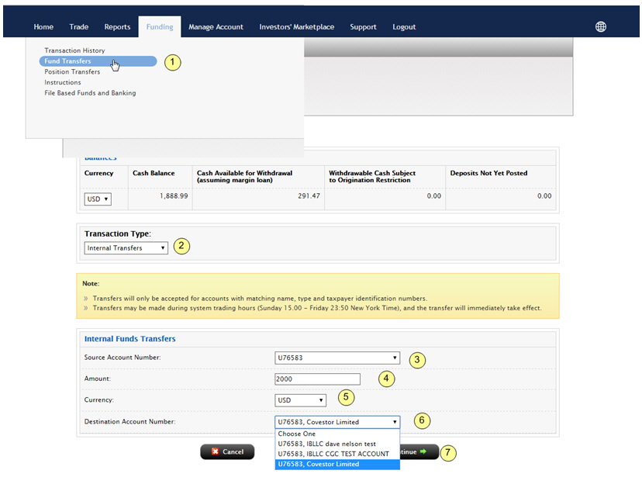Viewport: 642px width, 491px height.
Task: Choose Fund Transfers in Funding menu
Action: tap(68, 61)
